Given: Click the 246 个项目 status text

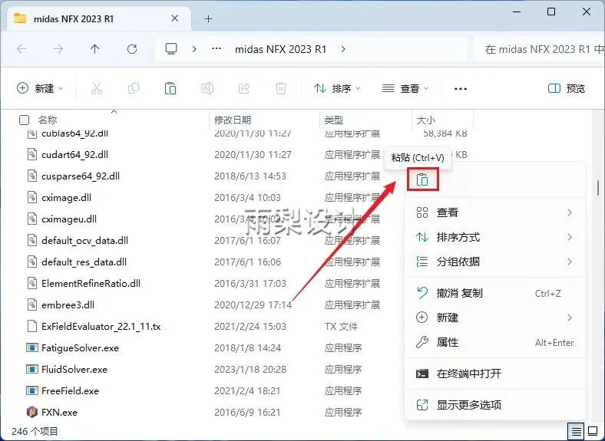Looking at the screenshot, I should coord(35,431).
